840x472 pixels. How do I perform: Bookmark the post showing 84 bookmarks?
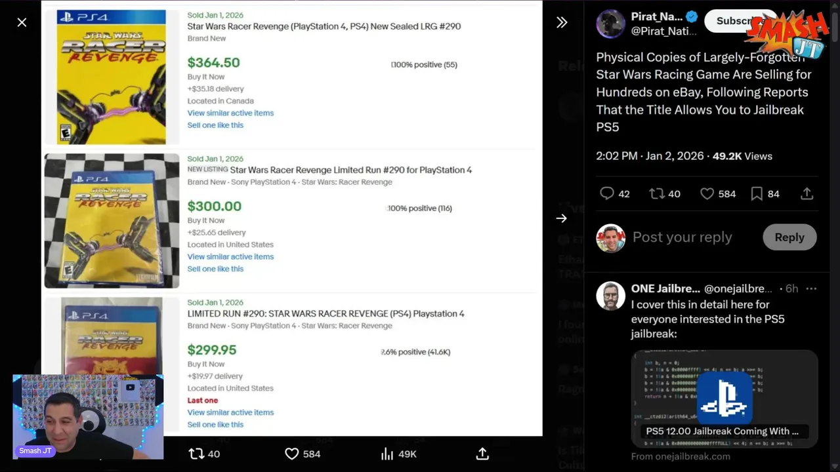[x=757, y=193]
